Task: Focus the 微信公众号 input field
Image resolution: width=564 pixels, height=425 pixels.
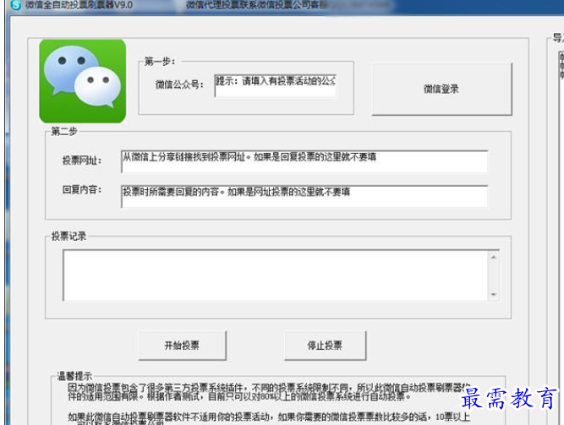Action: 276,85
